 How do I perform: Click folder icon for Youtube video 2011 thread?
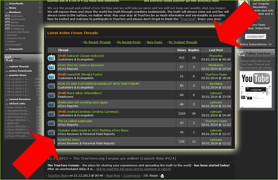point(51,133)
